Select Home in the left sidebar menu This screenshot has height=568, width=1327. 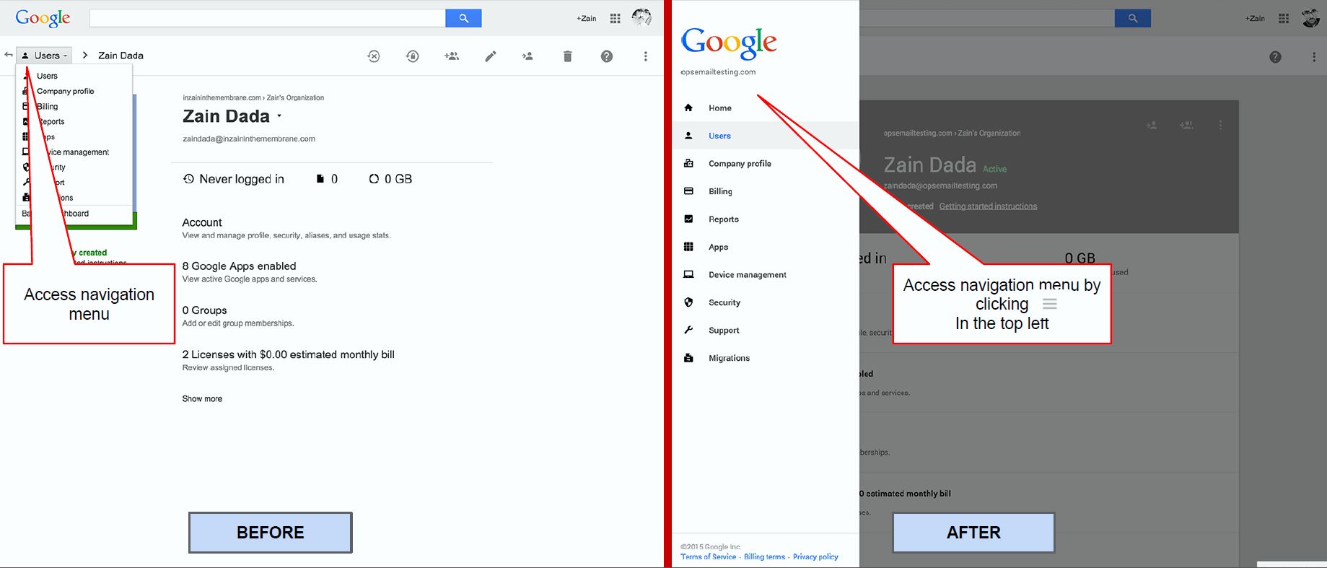pyautogui.click(x=719, y=108)
